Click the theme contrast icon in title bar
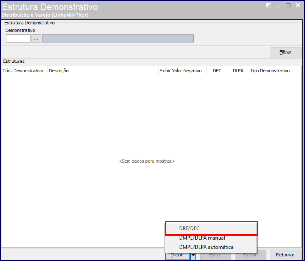The height and width of the screenshot is (261, 305). pyautogui.click(x=269, y=5)
